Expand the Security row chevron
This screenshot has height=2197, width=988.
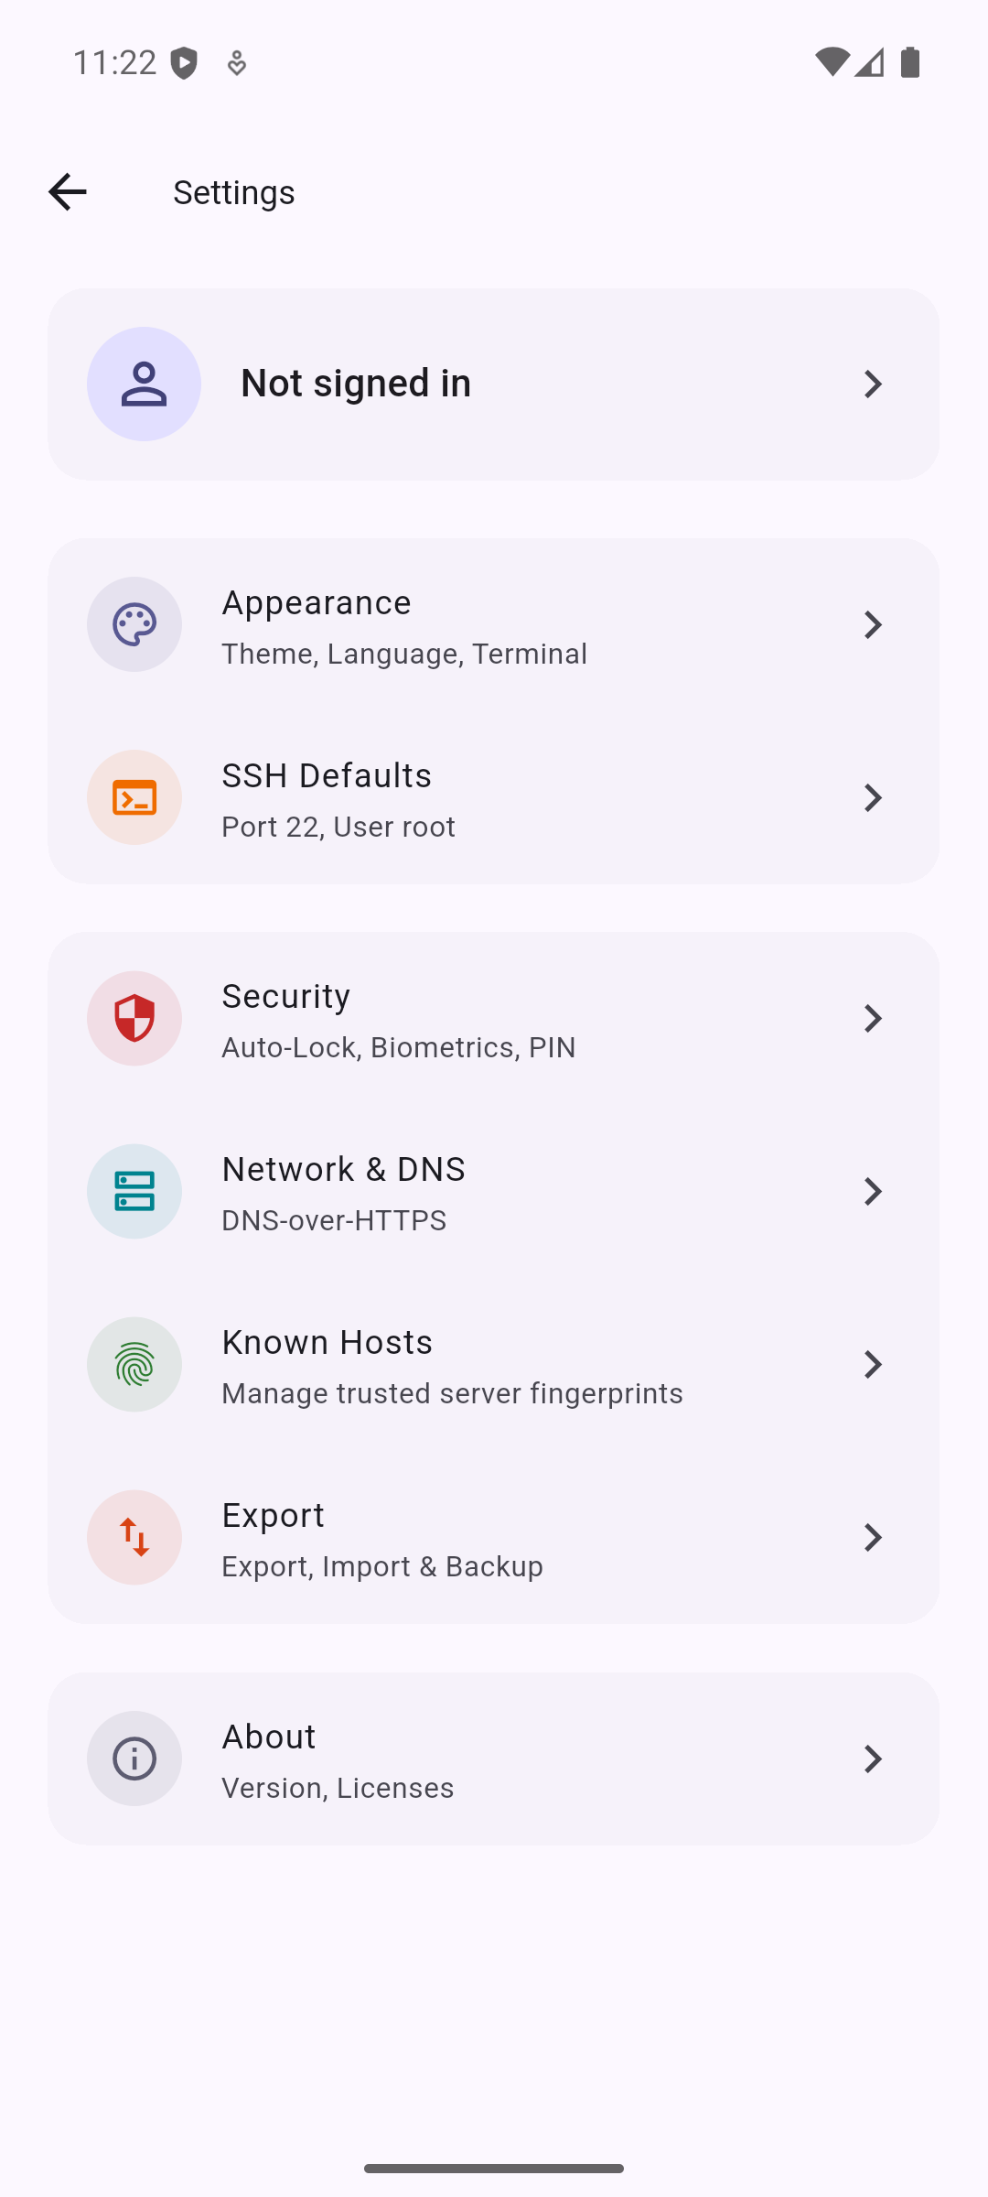[x=873, y=1018]
